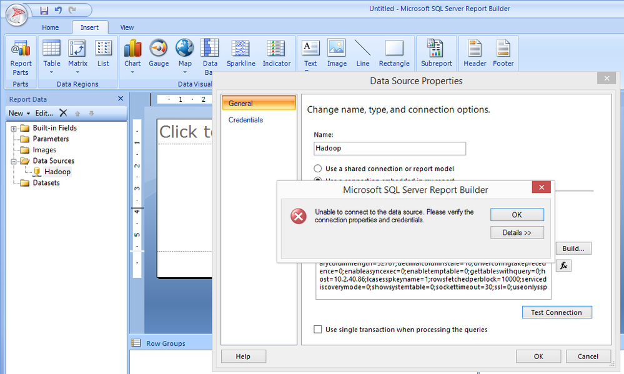Screen dimensions: 624x374
Task: Click Cancel in Data Source Properties
Action: coord(588,357)
